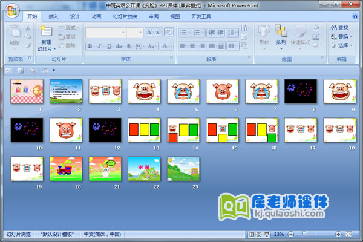Open the Clipboard (剪贴板) dialog launcher

tap(30, 58)
